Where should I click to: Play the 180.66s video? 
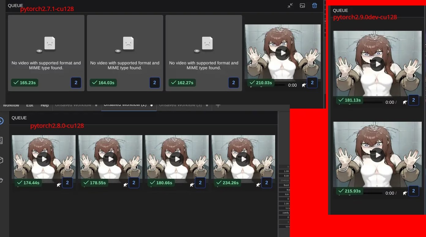coord(177,159)
